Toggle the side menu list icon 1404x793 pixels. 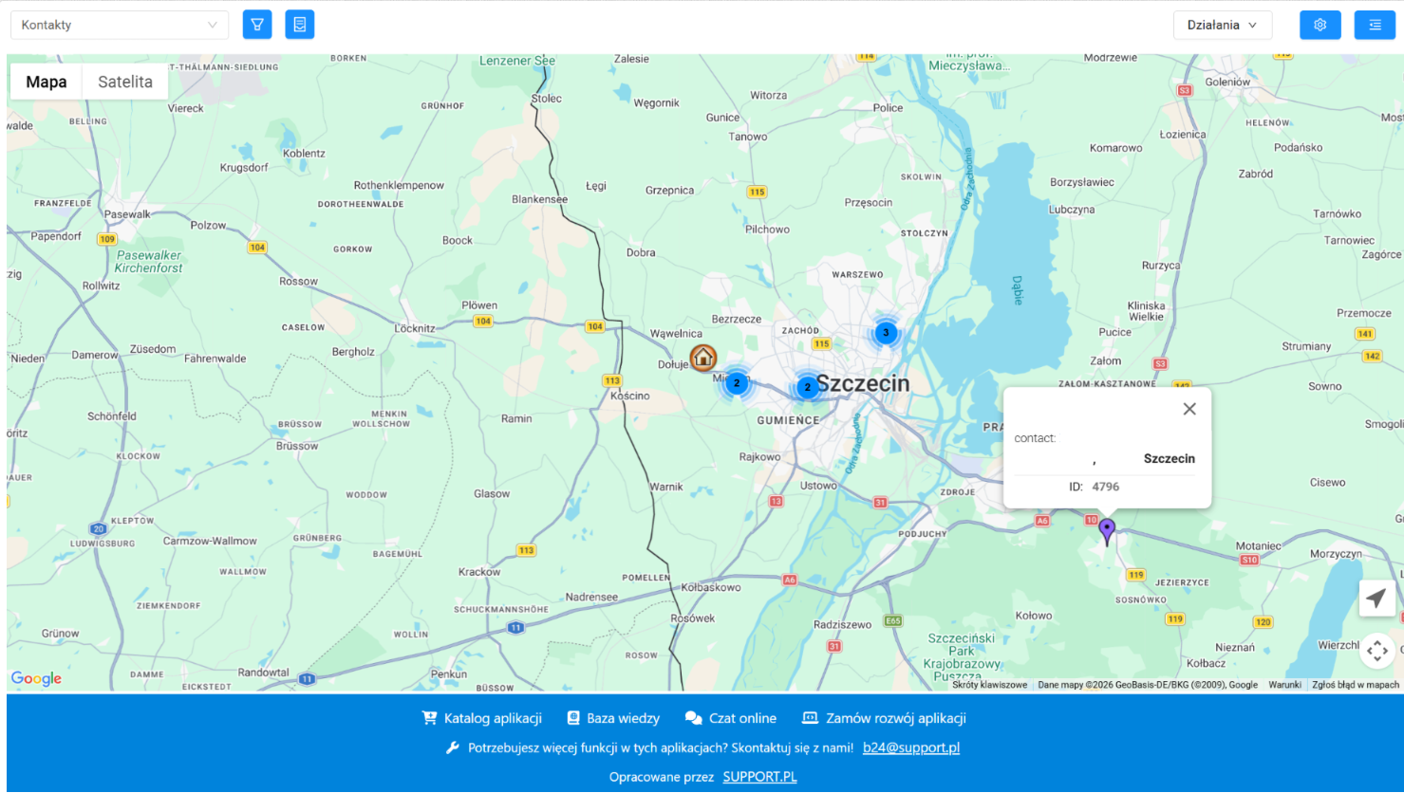point(1375,25)
